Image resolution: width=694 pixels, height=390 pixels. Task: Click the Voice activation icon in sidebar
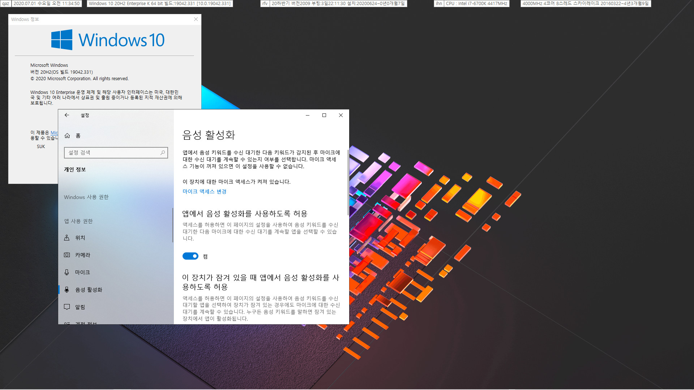click(x=67, y=290)
